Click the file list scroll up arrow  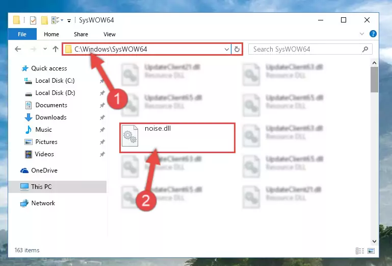pyautogui.click(x=374, y=63)
